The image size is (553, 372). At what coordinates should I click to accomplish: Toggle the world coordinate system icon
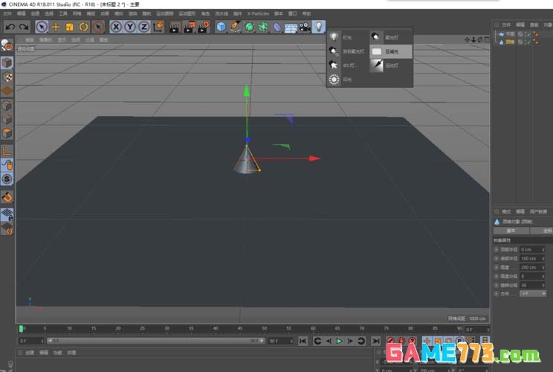click(158, 27)
